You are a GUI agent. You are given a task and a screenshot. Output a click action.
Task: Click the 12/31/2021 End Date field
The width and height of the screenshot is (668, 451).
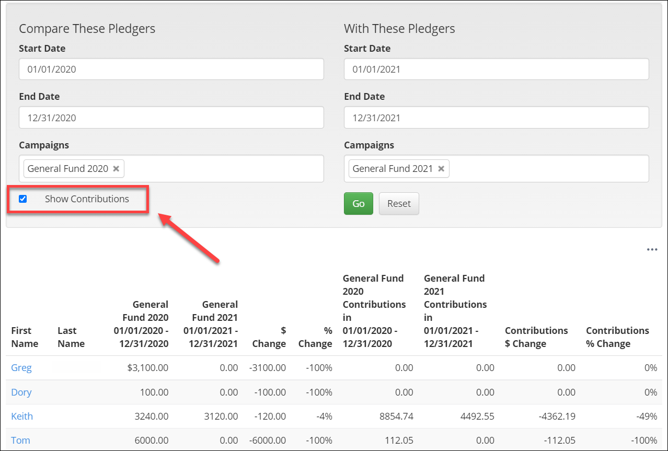pyautogui.click(x=496, y=118)
